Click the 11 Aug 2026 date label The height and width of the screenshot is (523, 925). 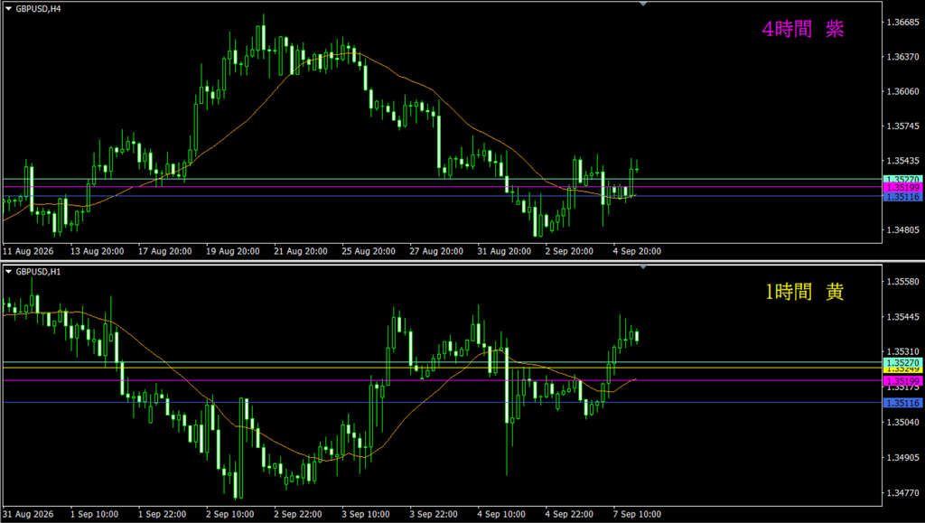point(28,251)
